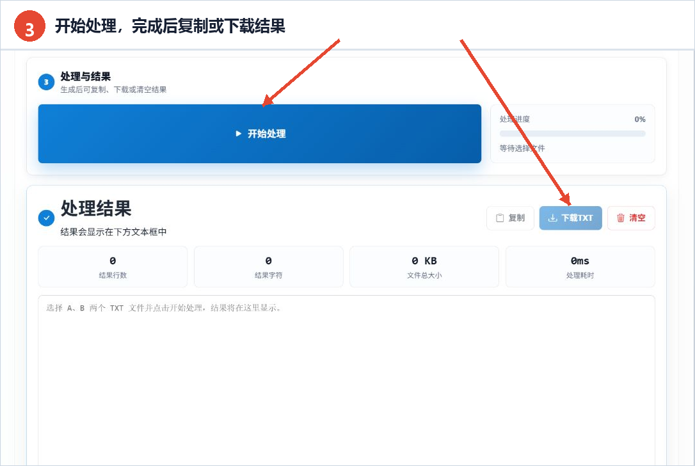Click the red trash can icon
695x466 pixels.
coord(621,218)
